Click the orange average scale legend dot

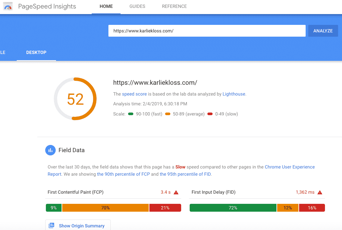click(x=168, y=114)
